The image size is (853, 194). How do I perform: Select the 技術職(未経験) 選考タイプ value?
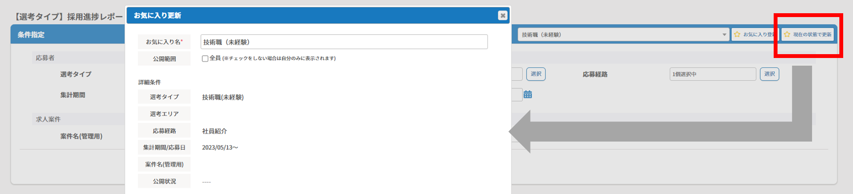(223, 97)
